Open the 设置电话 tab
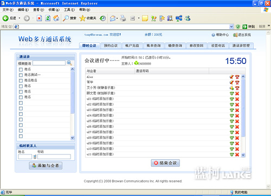 coord(218,45)
